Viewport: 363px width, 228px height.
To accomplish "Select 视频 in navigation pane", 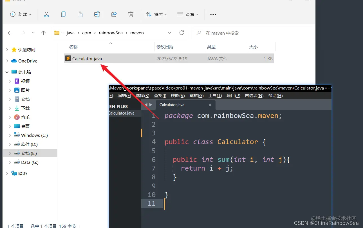I will [x=25, y=81].
